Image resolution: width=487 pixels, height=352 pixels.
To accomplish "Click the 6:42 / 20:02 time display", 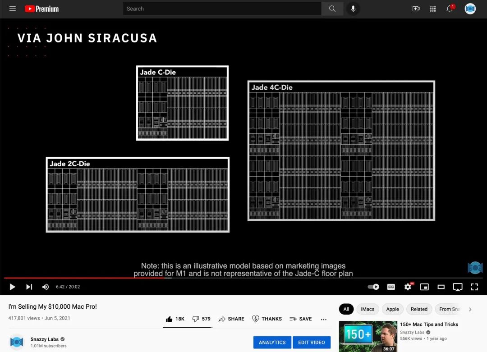I will coord(68,287).
